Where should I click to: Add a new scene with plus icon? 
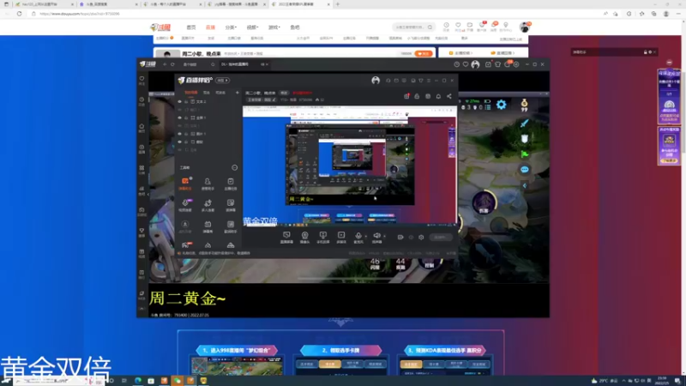(238, 93)
